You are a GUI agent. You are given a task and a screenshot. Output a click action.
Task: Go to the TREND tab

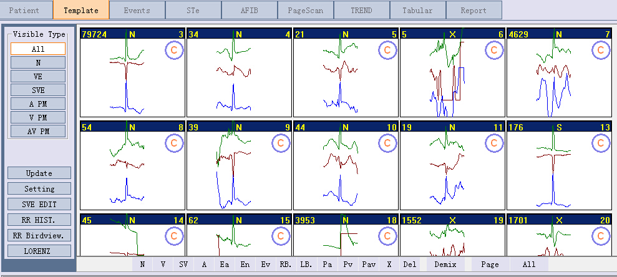point(362,10)
